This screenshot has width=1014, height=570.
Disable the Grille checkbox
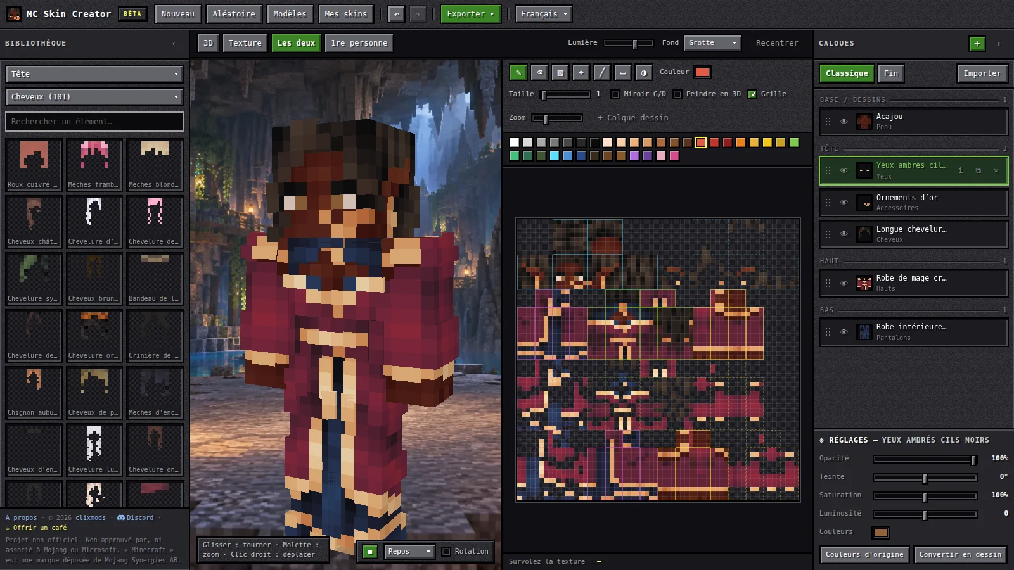click(x=752, y=94)
